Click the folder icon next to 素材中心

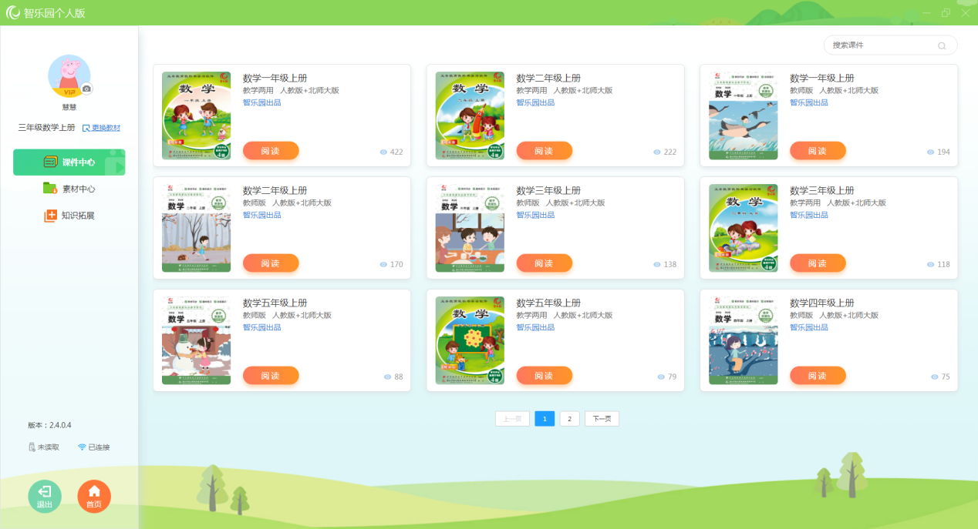pyautogui.click(x=49, y=189)
